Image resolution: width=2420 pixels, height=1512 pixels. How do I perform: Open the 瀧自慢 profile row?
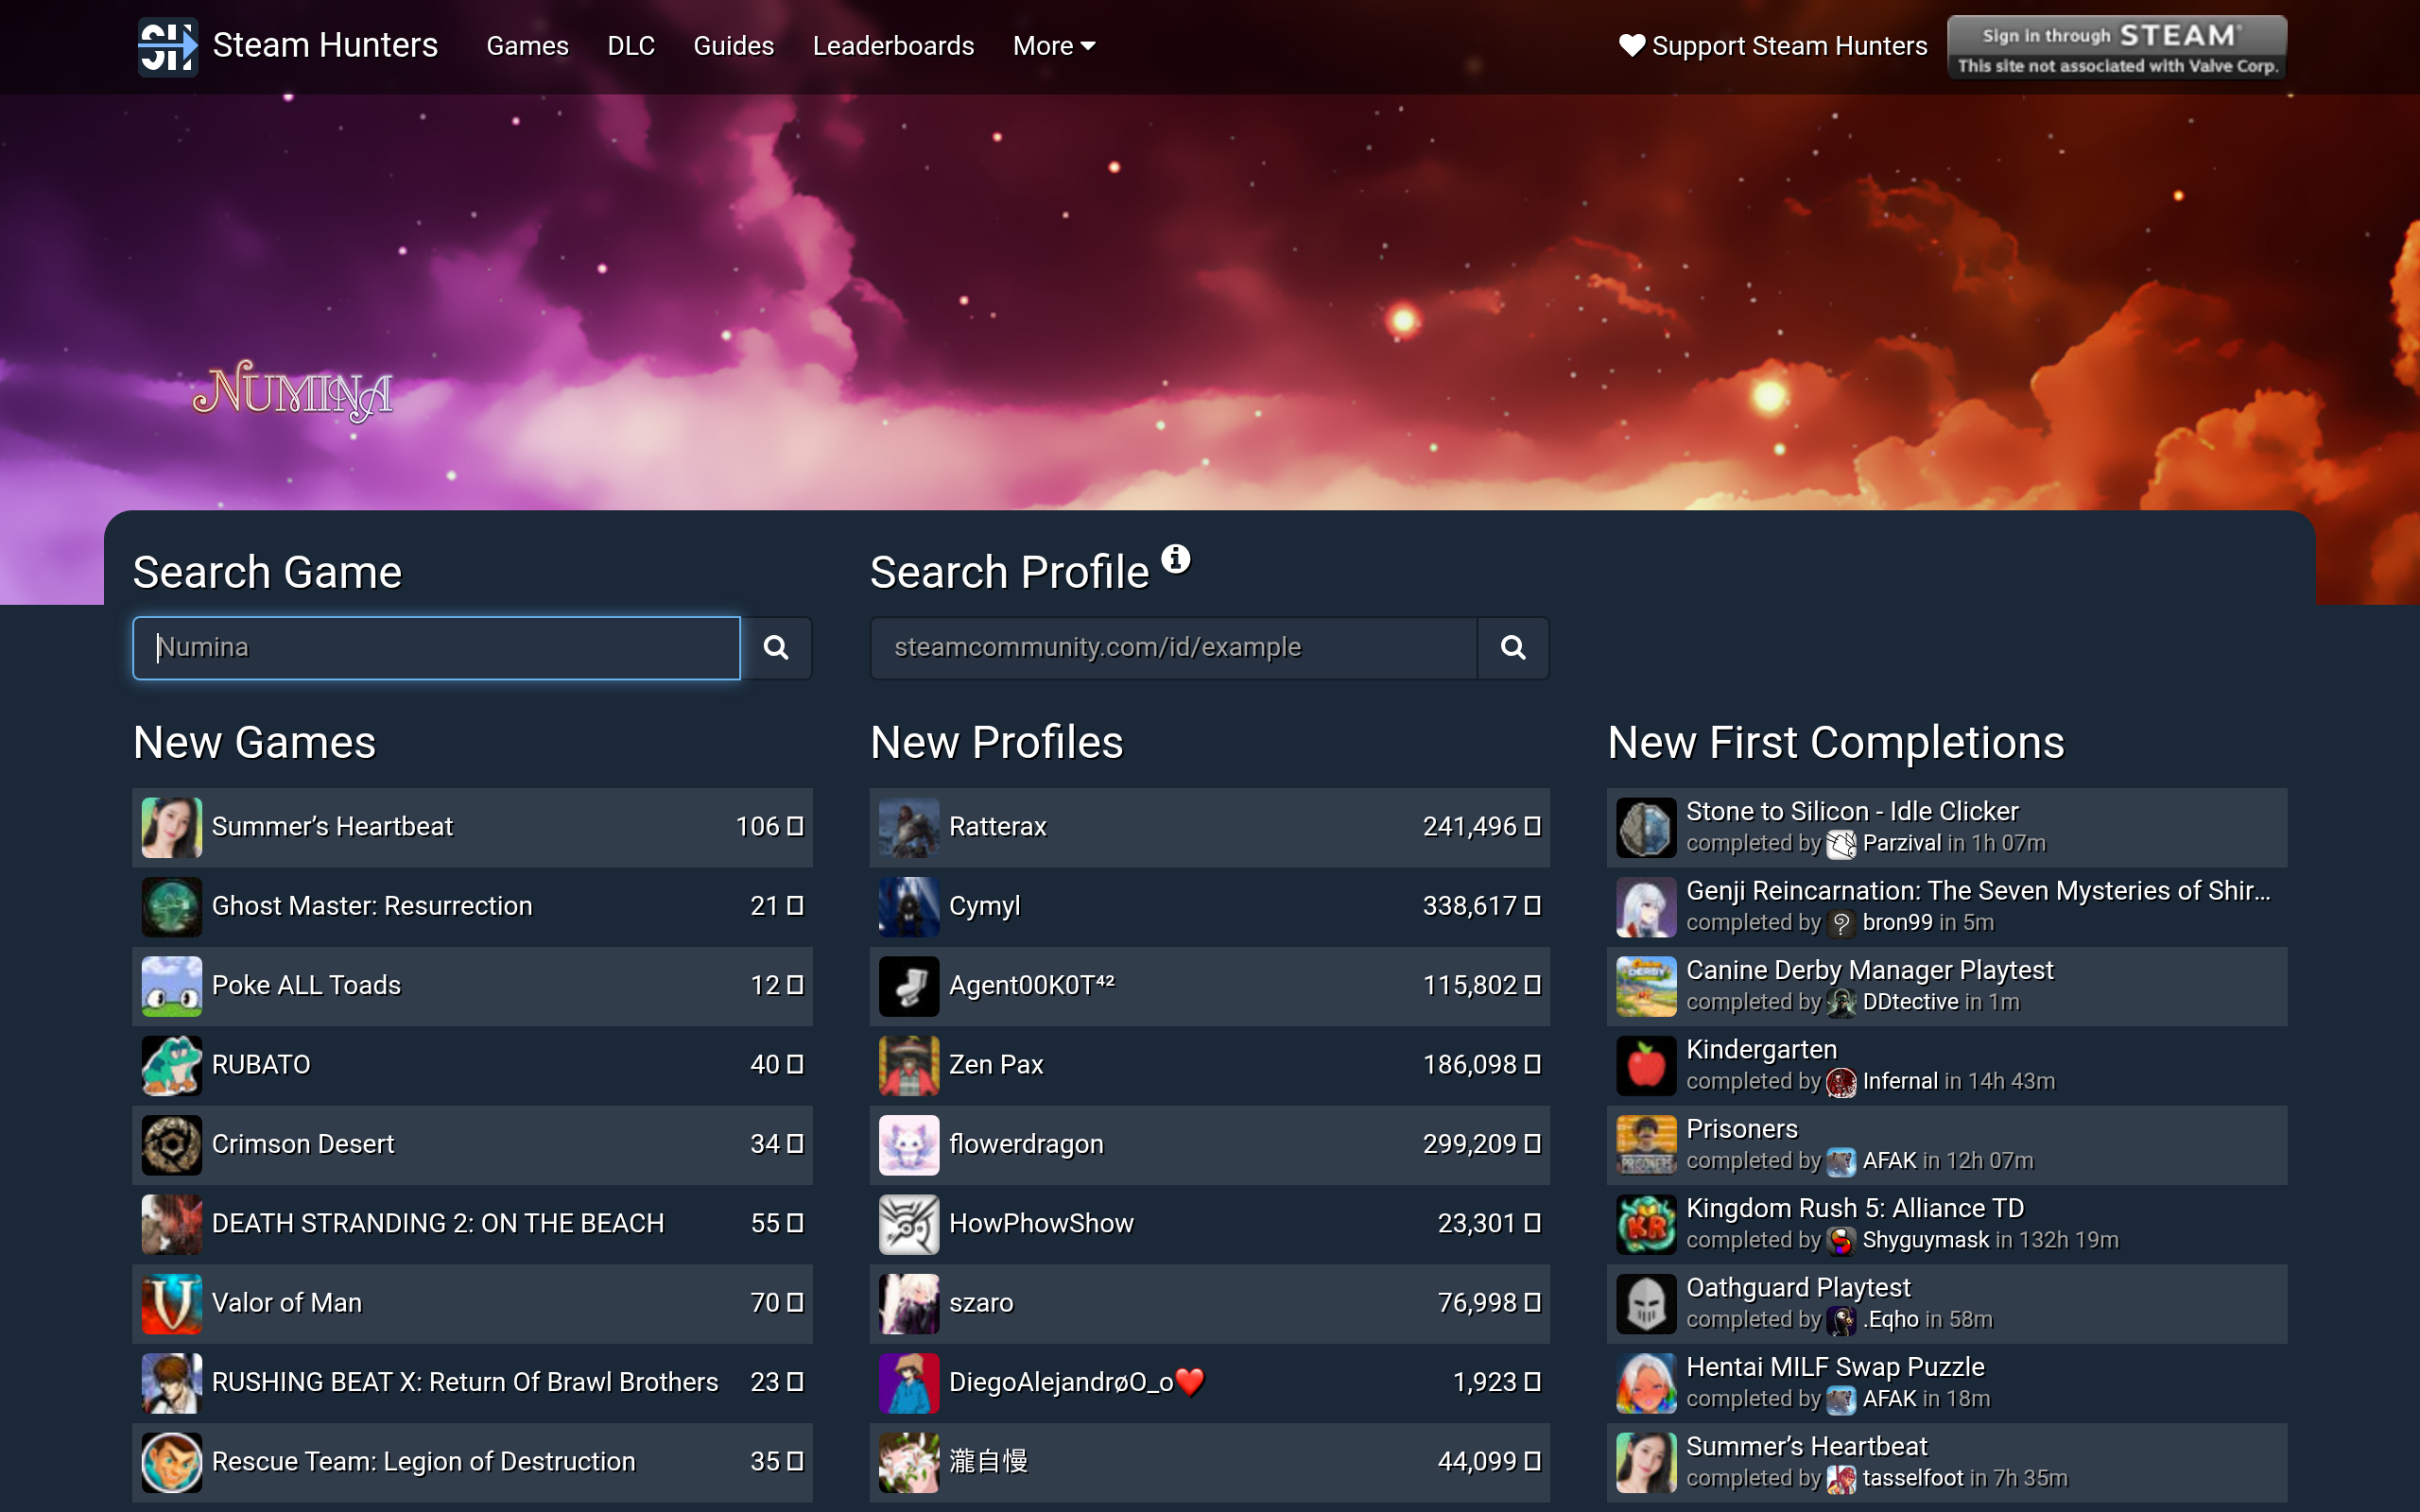[x=1209, y=1462]
